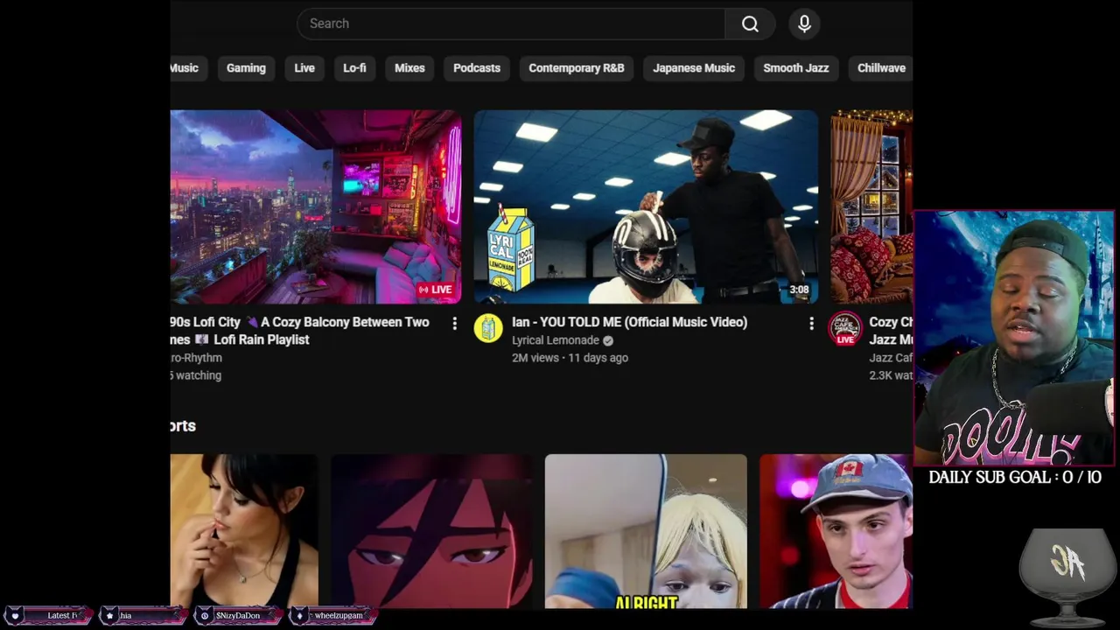Open more options for Ian YOU TOLD ME video

(811, 324)
